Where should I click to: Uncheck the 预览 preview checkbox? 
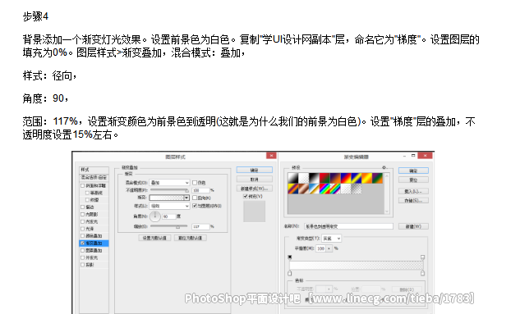246,196
